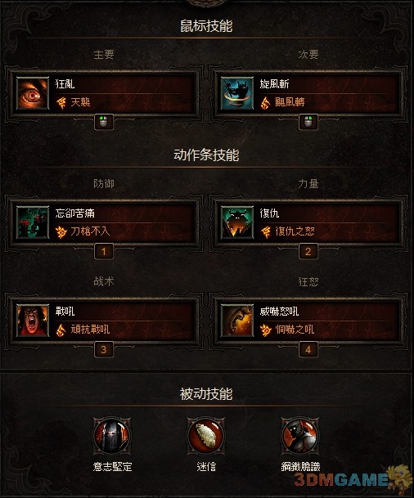Select the 威嚇怒吼 skill icon

point(237,321)
